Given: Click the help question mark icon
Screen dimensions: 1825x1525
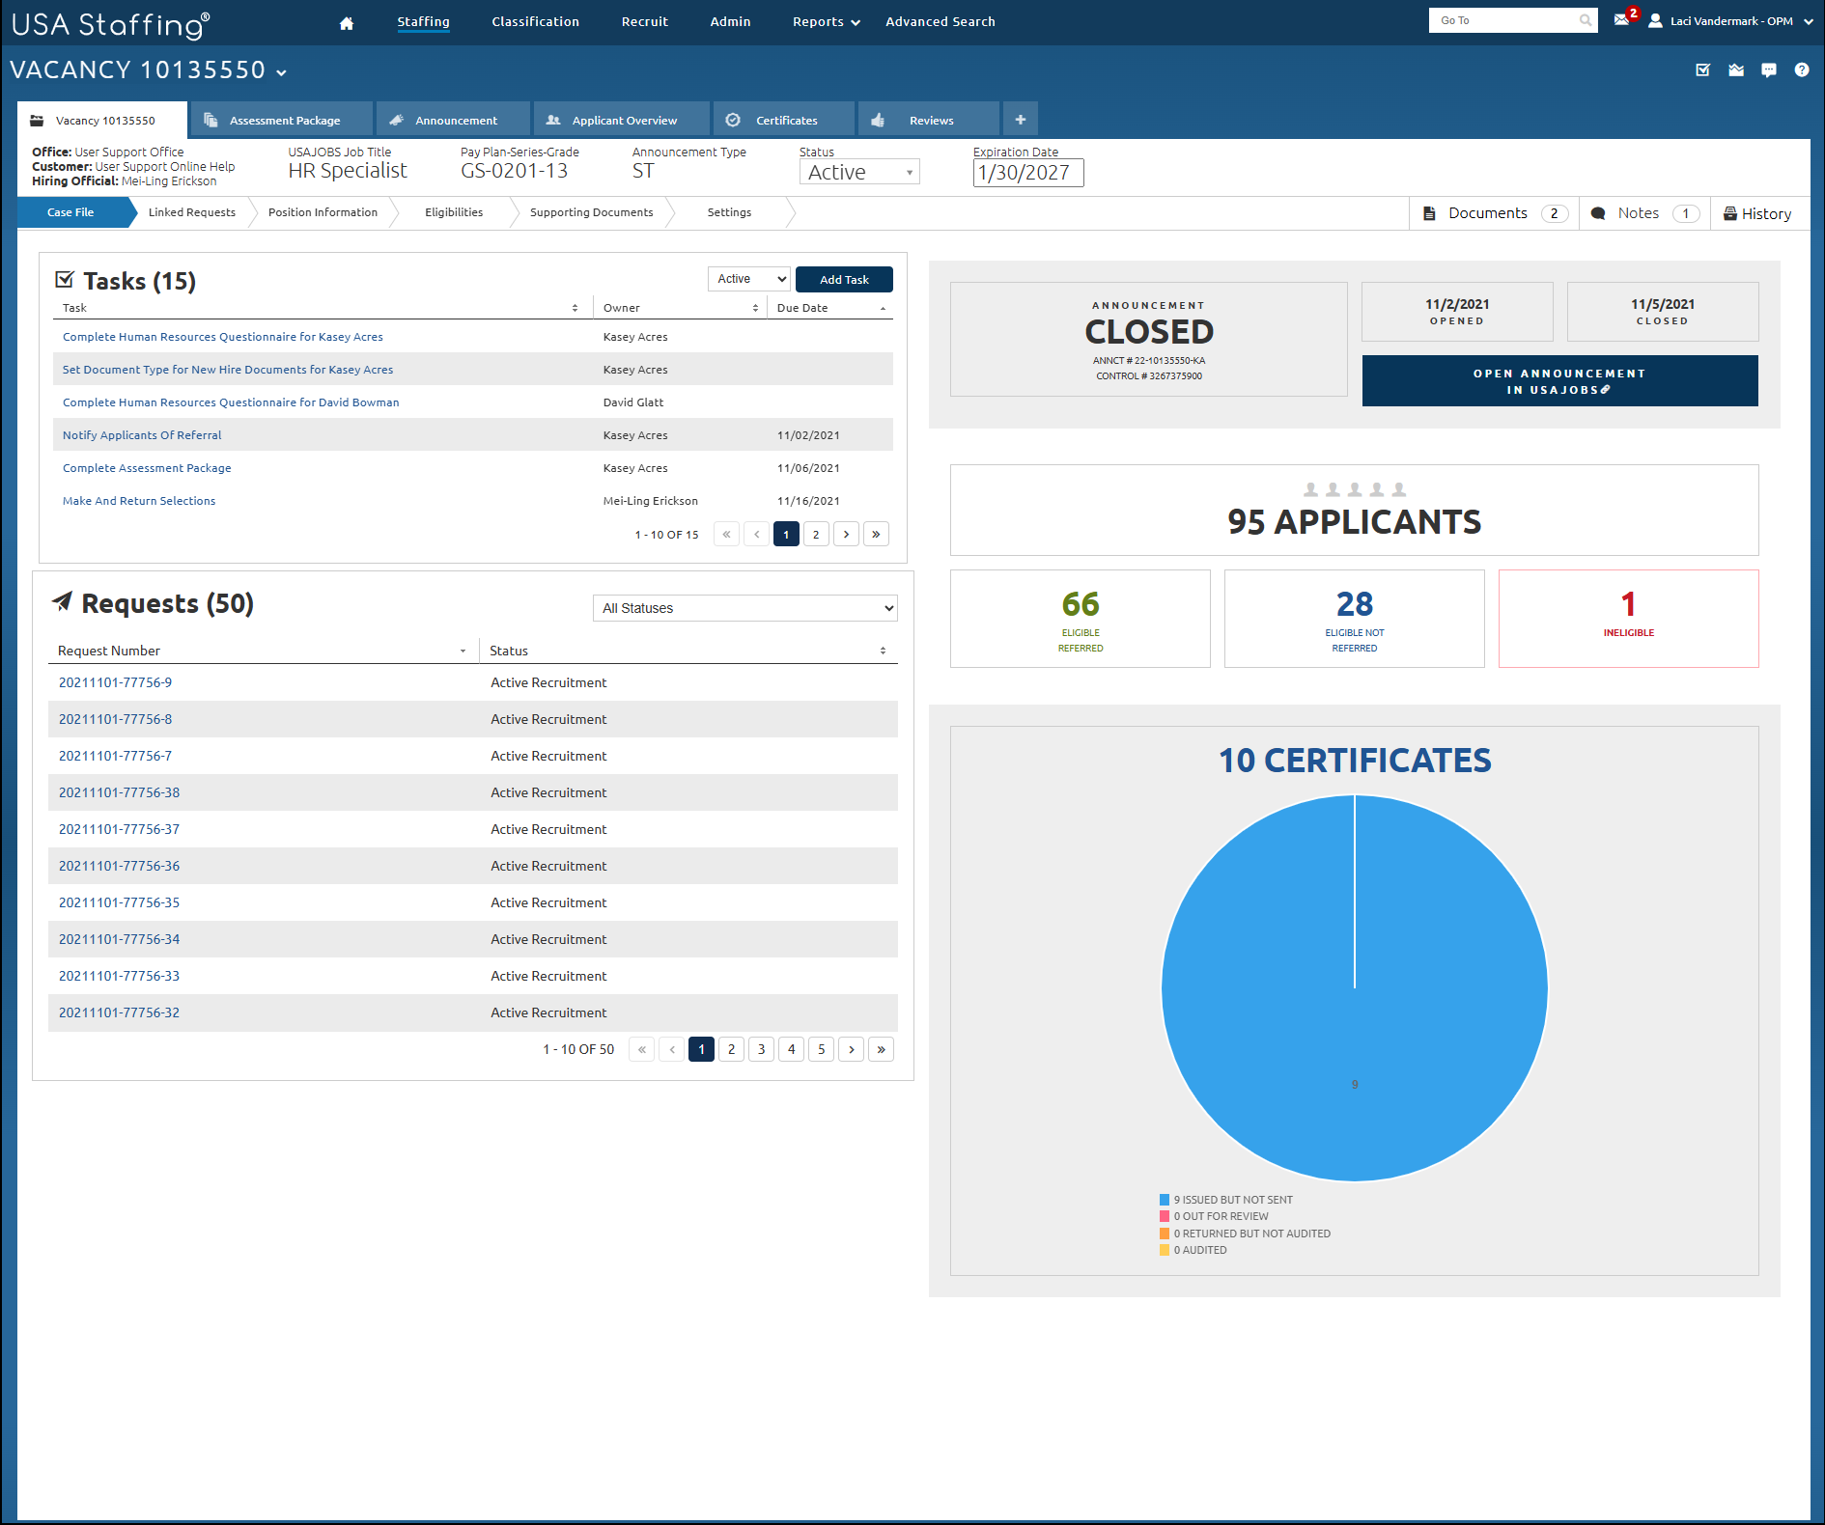Looking at the screenshot, I should [1802, 69].
